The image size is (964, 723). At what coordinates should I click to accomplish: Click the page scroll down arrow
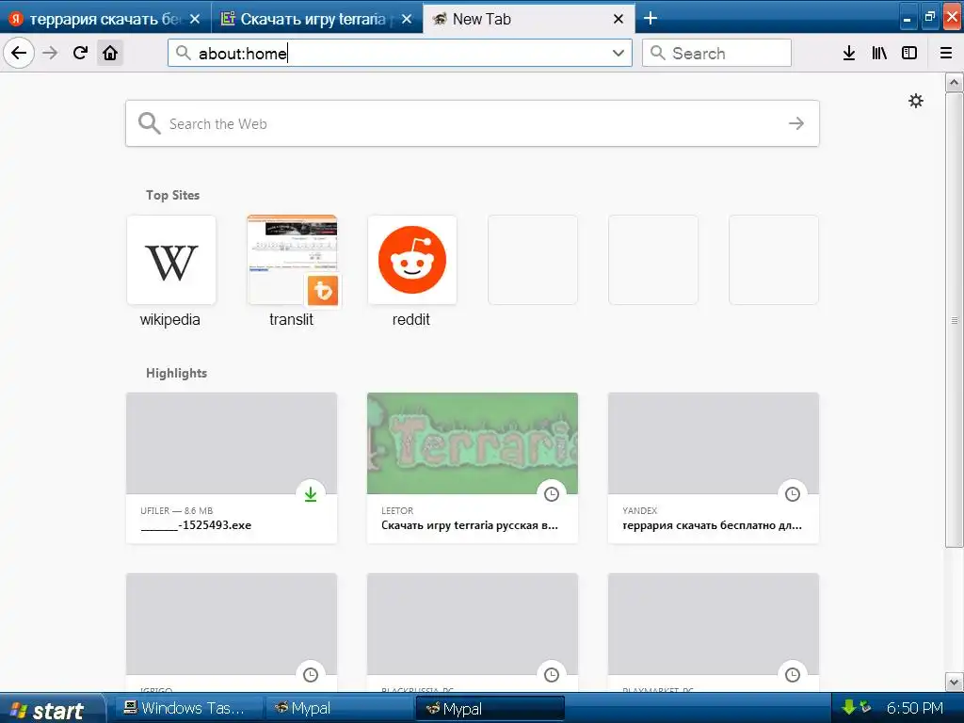pos(955,682)
